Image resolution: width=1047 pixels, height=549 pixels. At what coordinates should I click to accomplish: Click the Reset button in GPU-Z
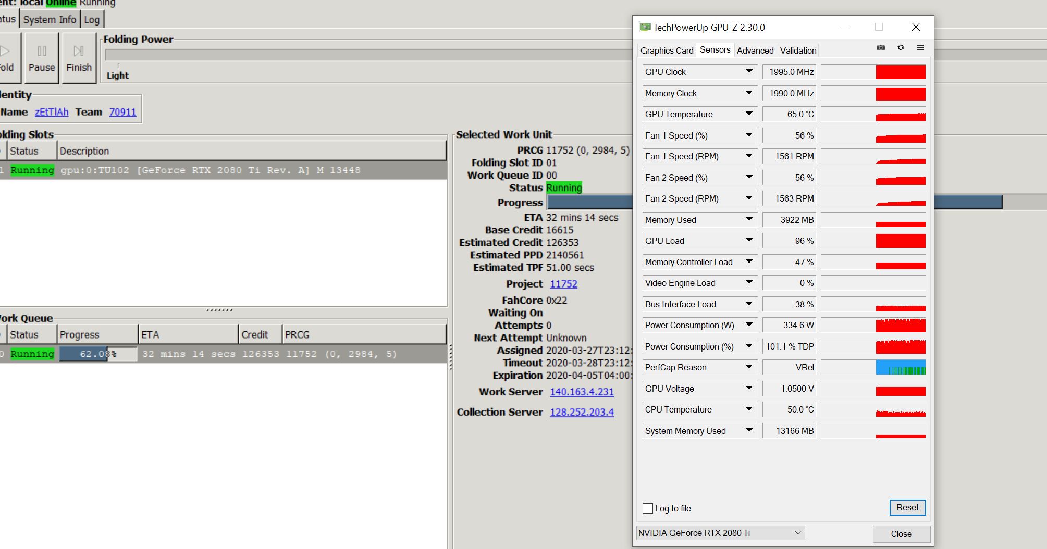tap(907, 507)
